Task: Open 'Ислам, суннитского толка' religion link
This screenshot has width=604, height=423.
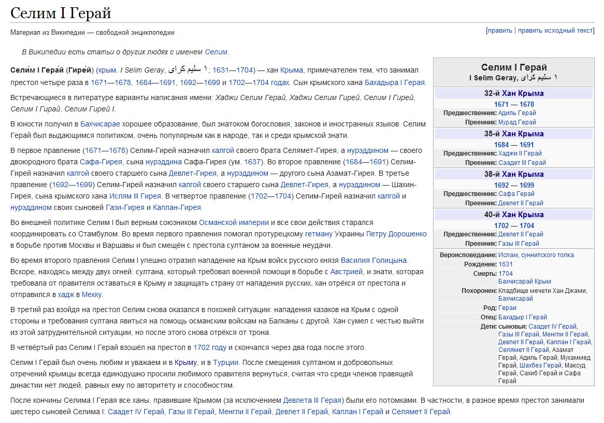Action: pyautogui.click(x=536, y=255)
